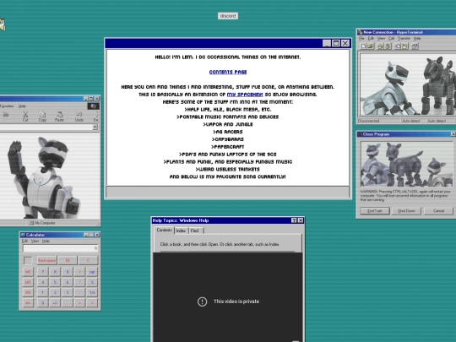Click the C clear button in Calculator

(88, 261)
